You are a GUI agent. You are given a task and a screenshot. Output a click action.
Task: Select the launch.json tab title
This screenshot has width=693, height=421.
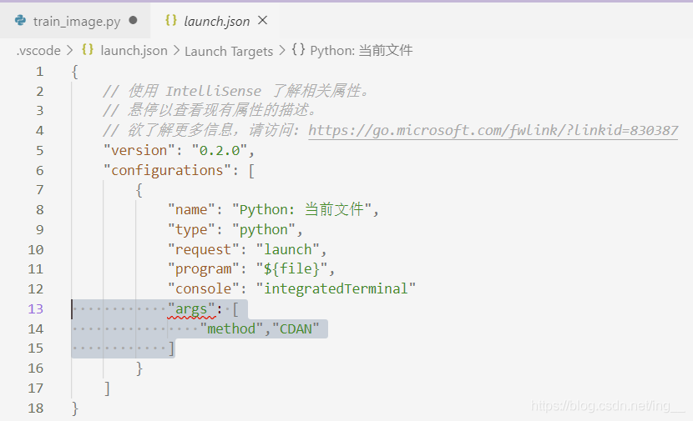(216, 21)
